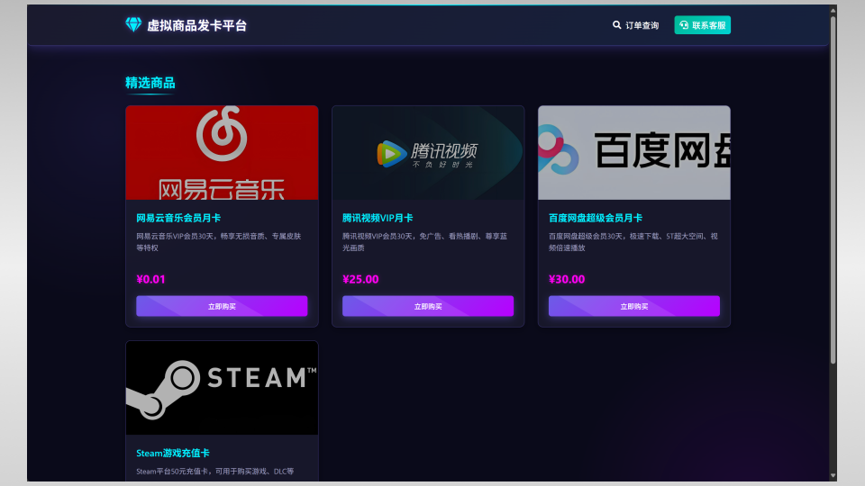865x486 pixels.
Task: Click the magnifier icon beside 订单查询
Action: (x=617, y=25)
